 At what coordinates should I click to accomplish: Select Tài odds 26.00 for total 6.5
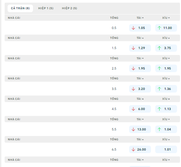[x=140, y=150]
